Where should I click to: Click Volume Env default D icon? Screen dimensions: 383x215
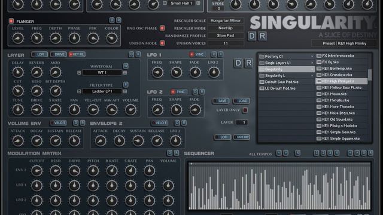pos(76,122)
